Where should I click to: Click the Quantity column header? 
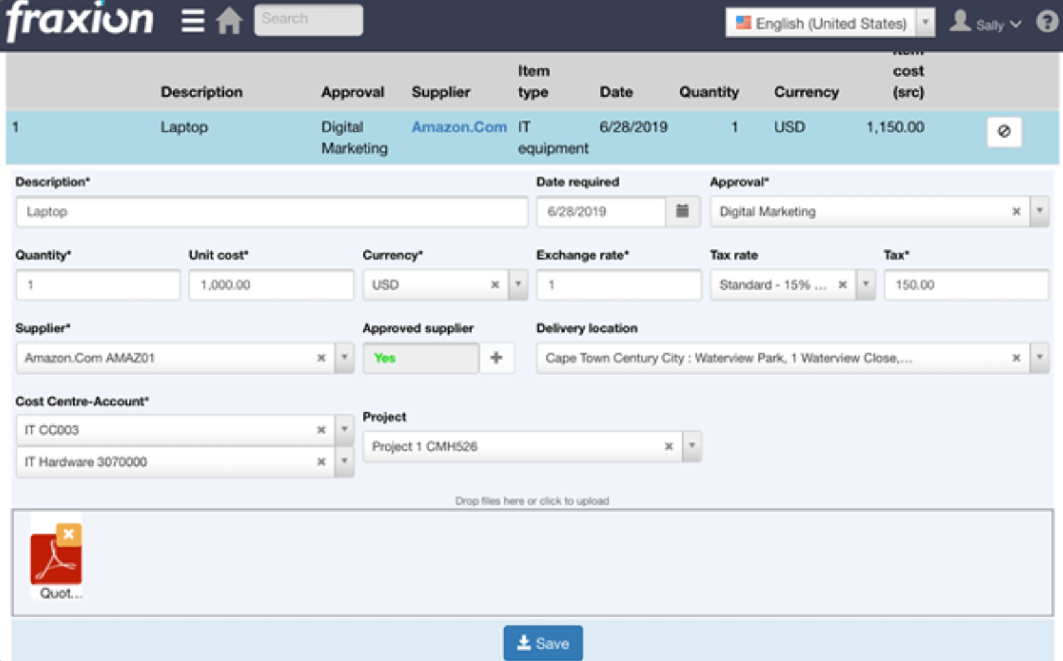click(709, 92)
